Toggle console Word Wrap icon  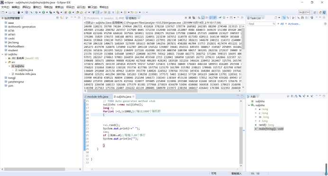pos(207,18)
